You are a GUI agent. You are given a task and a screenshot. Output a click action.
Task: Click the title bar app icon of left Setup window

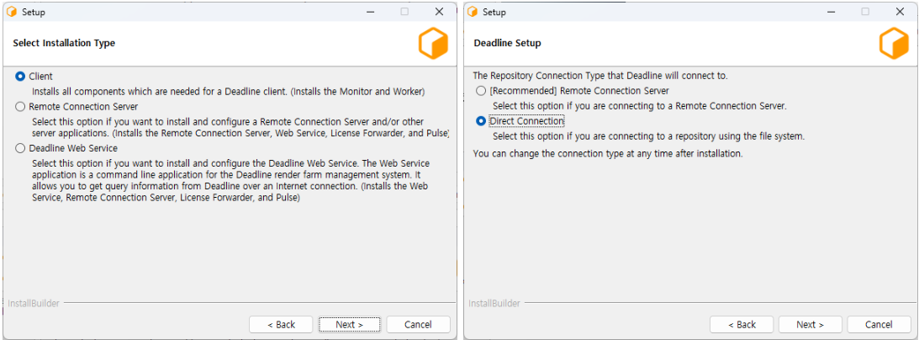point(12,12)
